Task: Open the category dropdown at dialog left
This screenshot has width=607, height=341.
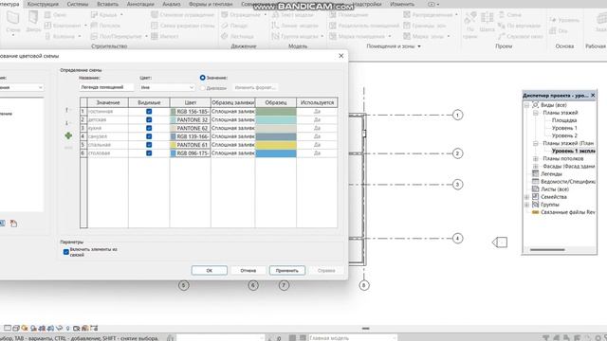Action: pyautogui.click(x=21, y=87)
